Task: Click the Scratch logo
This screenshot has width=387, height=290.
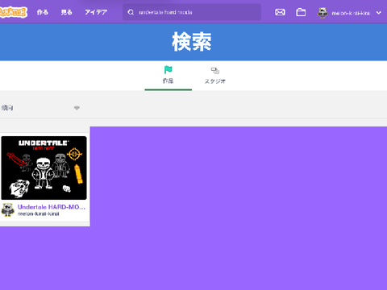Action: (14, 12)
